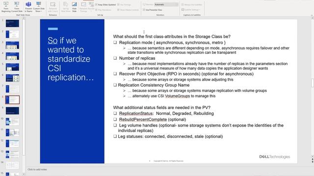Screen dimensions: 314x176
Task: Select slide 4 thumbnail
Action: [12, 56]
